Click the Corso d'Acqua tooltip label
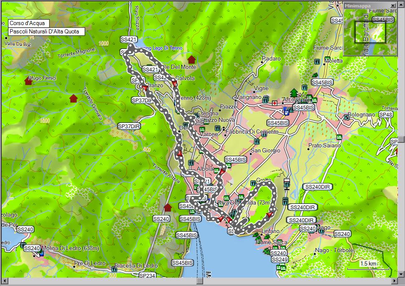The width and height of the screenshot is (405, 286). 28,23
